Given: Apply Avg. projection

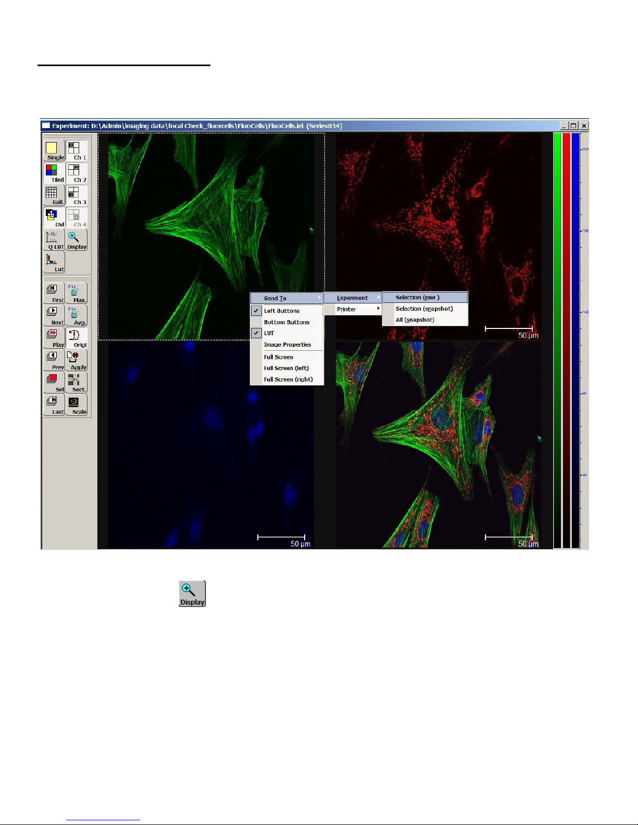Looking at the screenshot, I should pos(77,316).
